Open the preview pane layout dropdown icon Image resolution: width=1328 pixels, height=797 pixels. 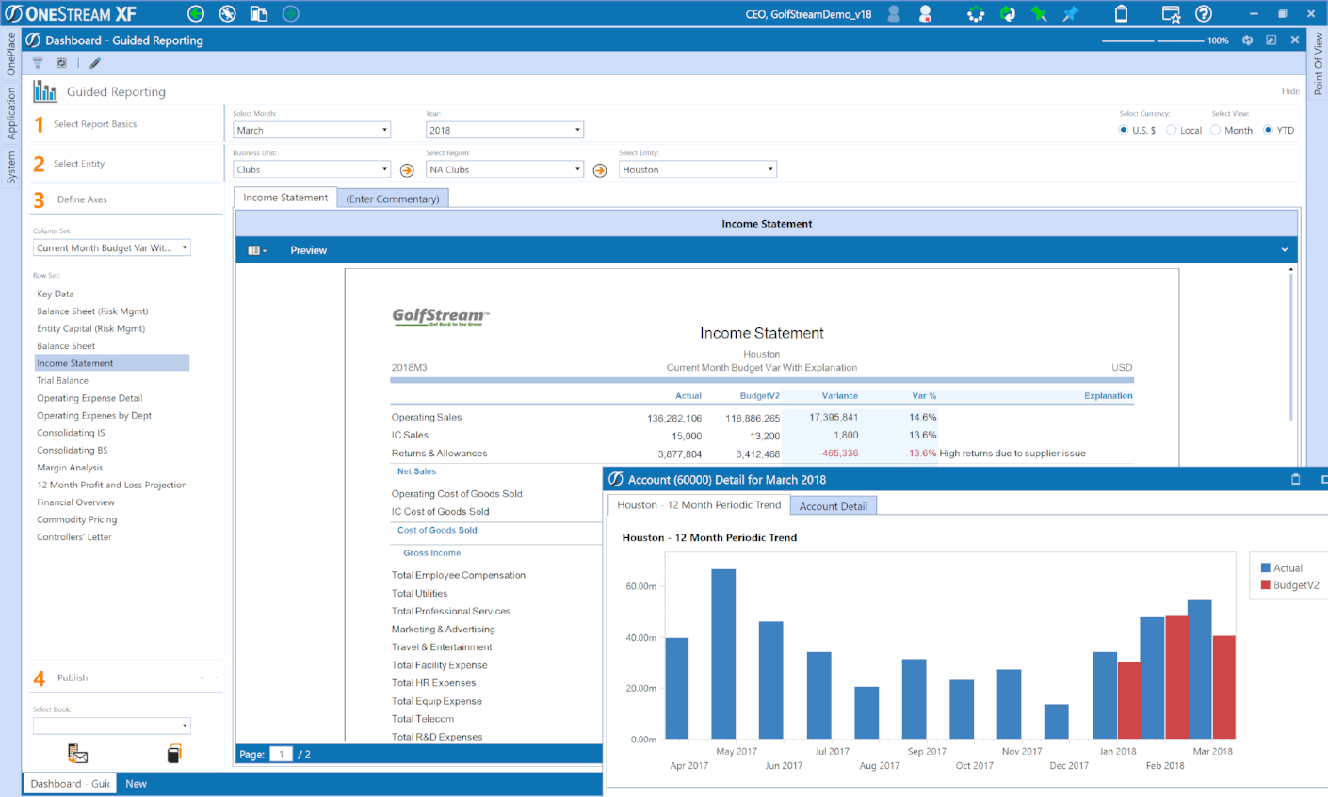257,250
